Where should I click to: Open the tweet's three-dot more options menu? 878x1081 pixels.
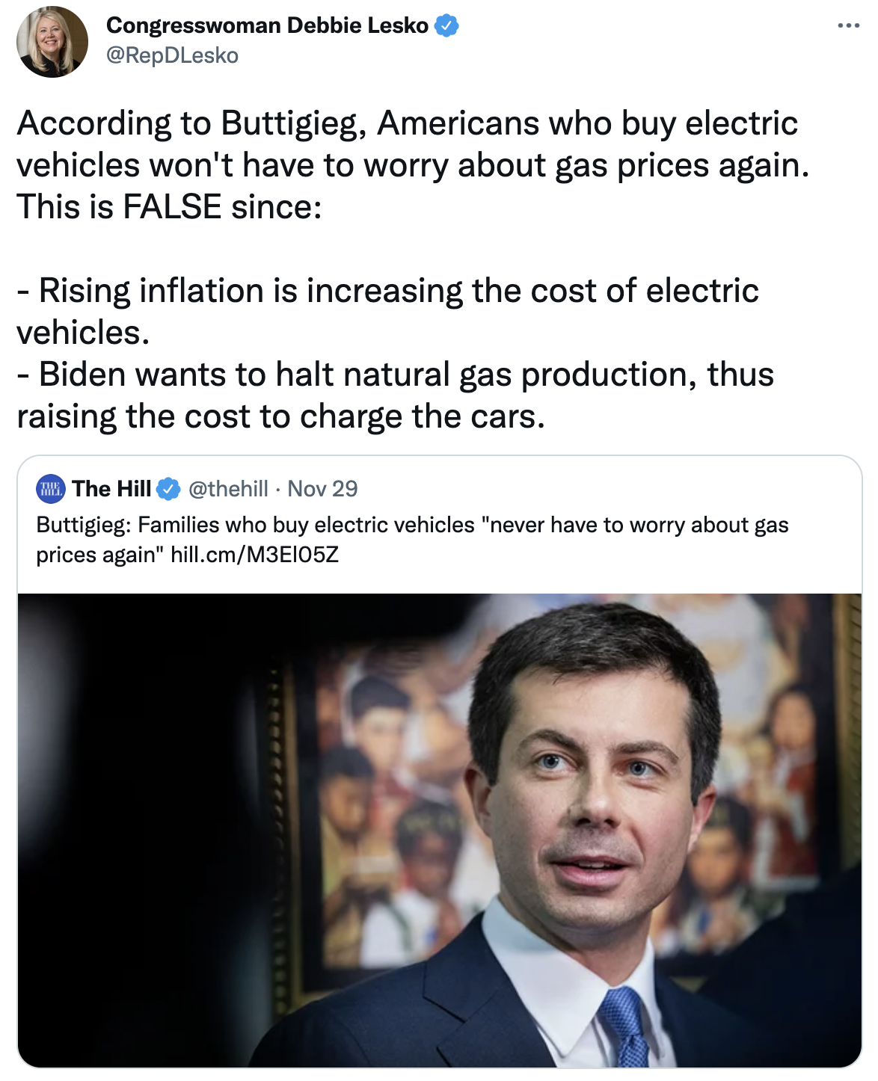click(848, 26)
